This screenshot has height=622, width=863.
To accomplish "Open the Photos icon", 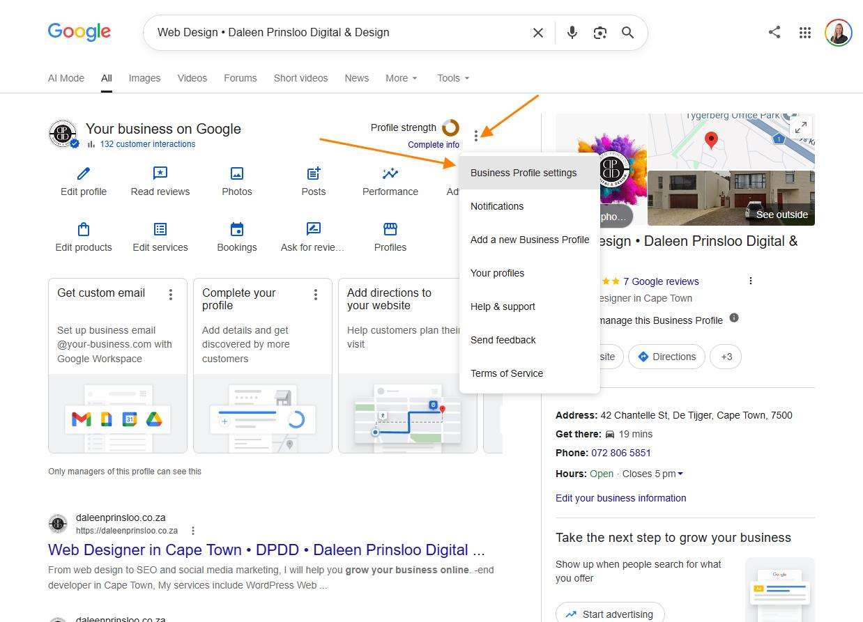I will (x=237, y=173).
